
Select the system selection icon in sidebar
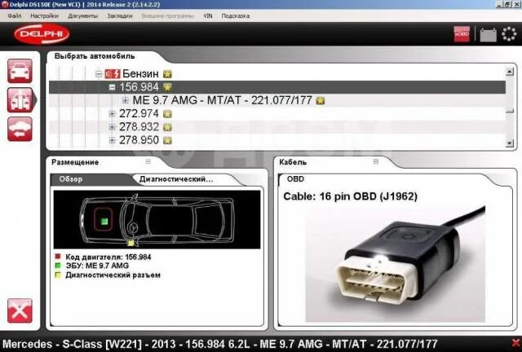[20, 99]
